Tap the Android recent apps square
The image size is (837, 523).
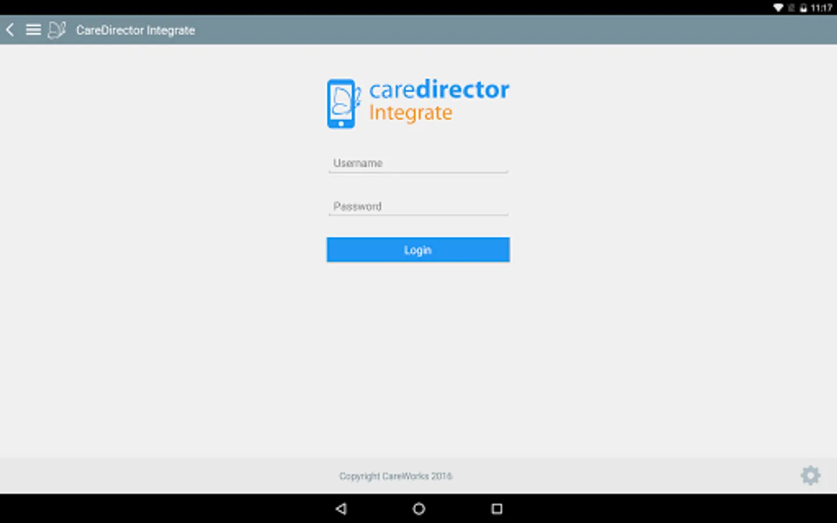point(496,508)
